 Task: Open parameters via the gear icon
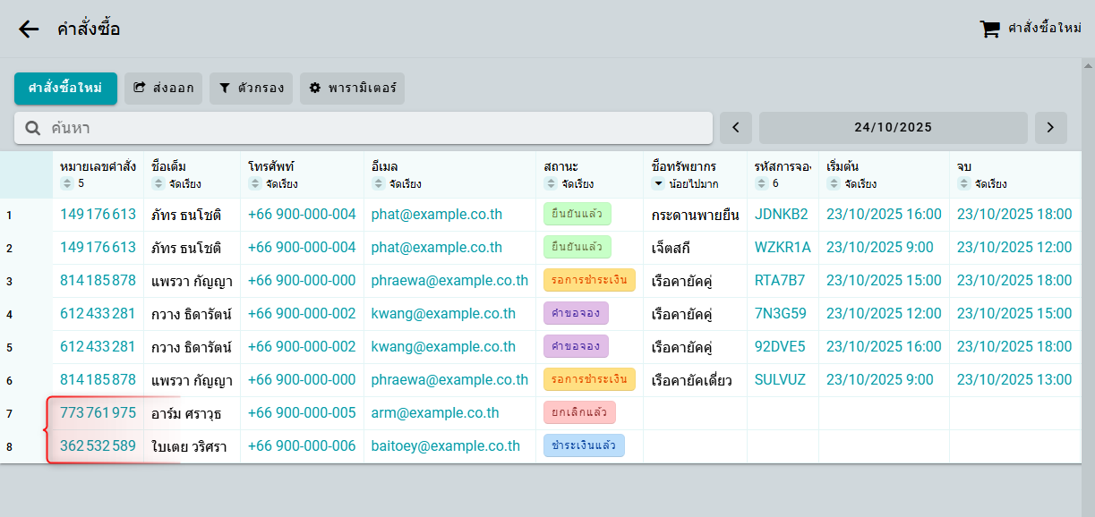[314, 89]
